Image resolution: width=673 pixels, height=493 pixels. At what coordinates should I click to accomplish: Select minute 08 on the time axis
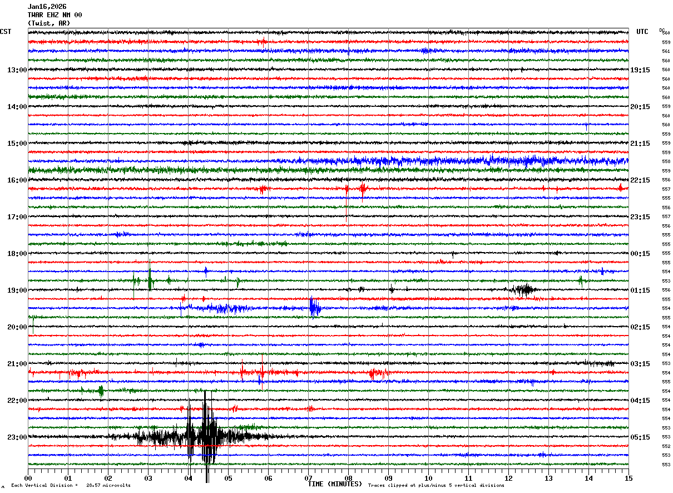pos(348,478)
